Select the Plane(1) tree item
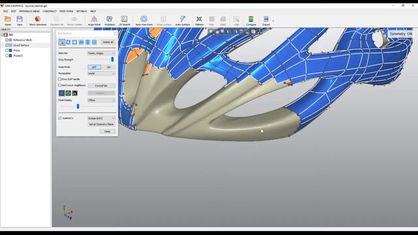 pos(18,55)
